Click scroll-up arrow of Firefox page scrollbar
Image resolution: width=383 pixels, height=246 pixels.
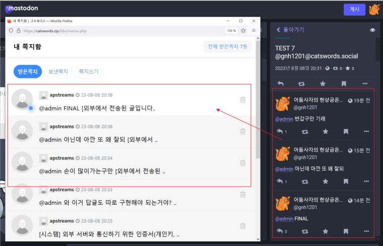tap(258, 39)
